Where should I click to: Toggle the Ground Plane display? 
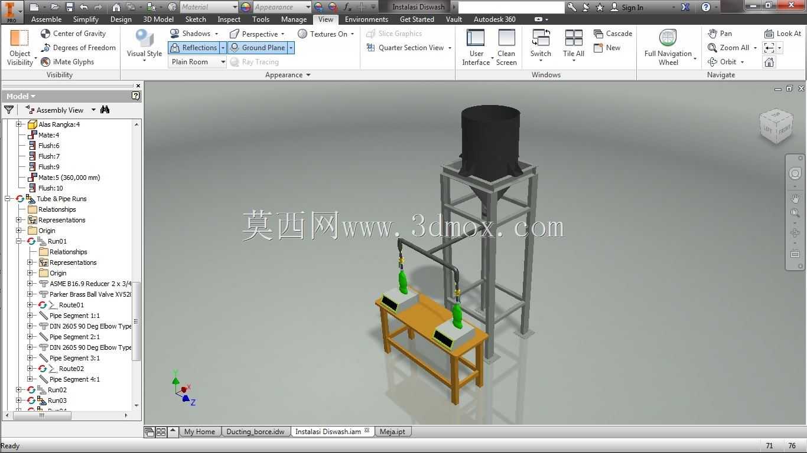tap(258, 48)
